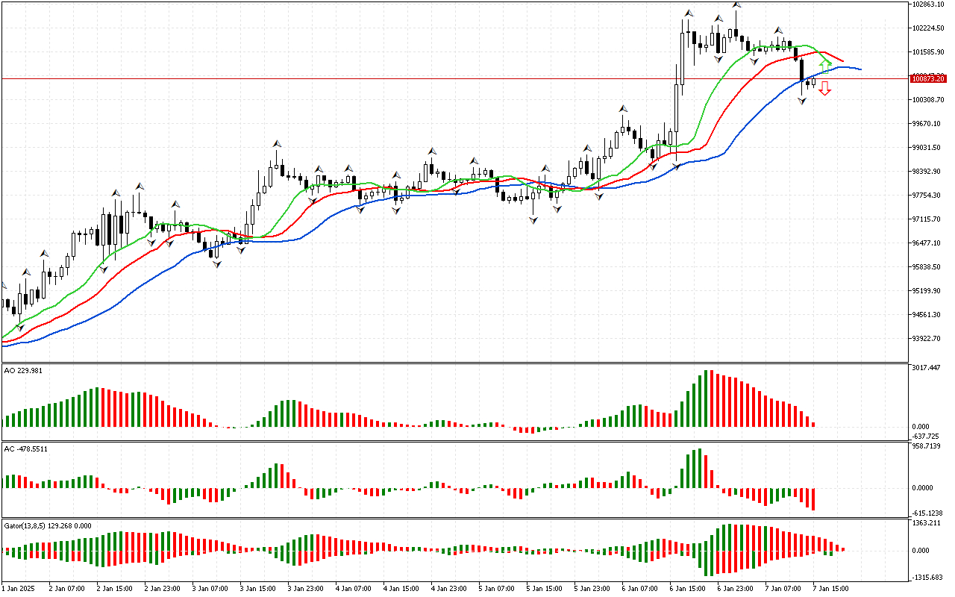Click the AC scale maximum 958.7139

[927, 446]
